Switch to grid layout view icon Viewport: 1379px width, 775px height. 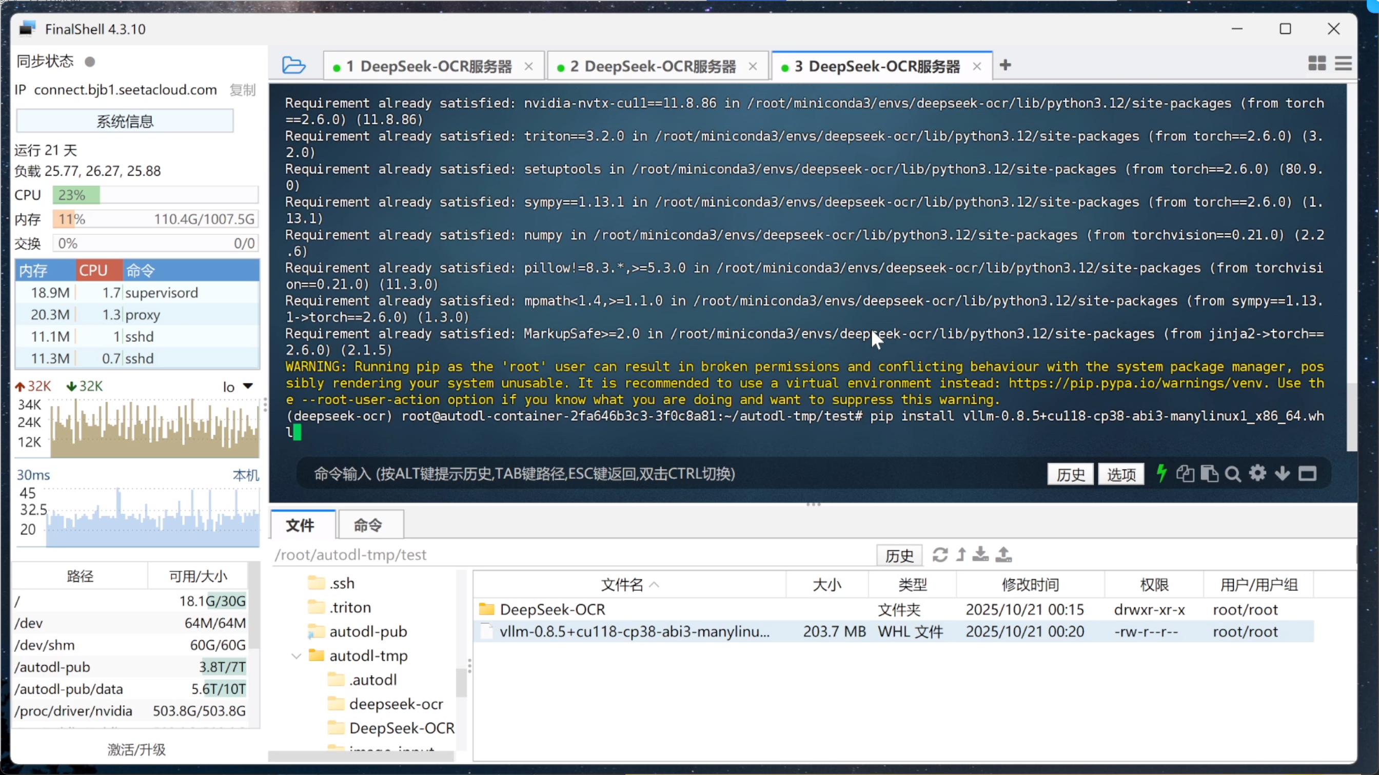pos(1317,64)
